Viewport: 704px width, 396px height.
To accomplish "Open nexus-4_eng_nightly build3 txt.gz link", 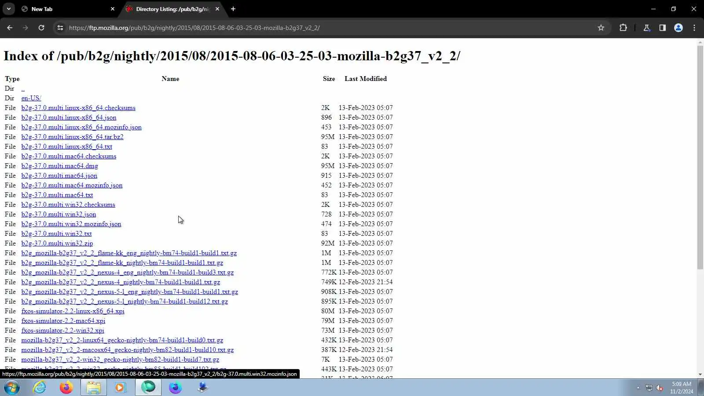I will click(x=127, y=272).
